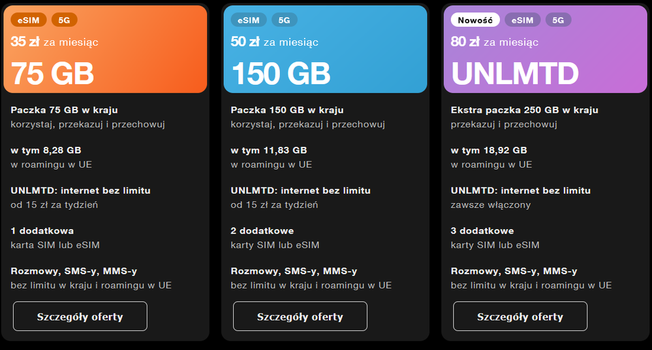652x350 pixels.
Task: Click the 3 dodatkowe SIM cards feature
Action: pyautogui.click(x=482, y=231)
